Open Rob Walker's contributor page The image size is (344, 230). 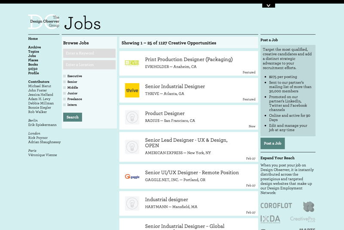[x=37, y=112]
